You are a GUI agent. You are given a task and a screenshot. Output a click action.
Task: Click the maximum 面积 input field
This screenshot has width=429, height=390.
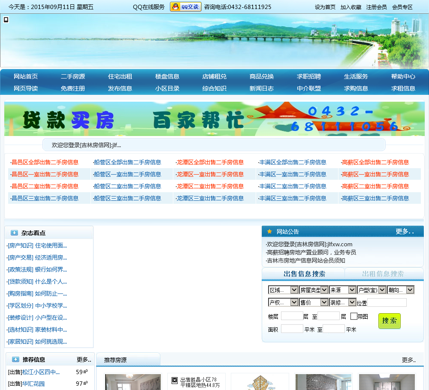(333, 329)
